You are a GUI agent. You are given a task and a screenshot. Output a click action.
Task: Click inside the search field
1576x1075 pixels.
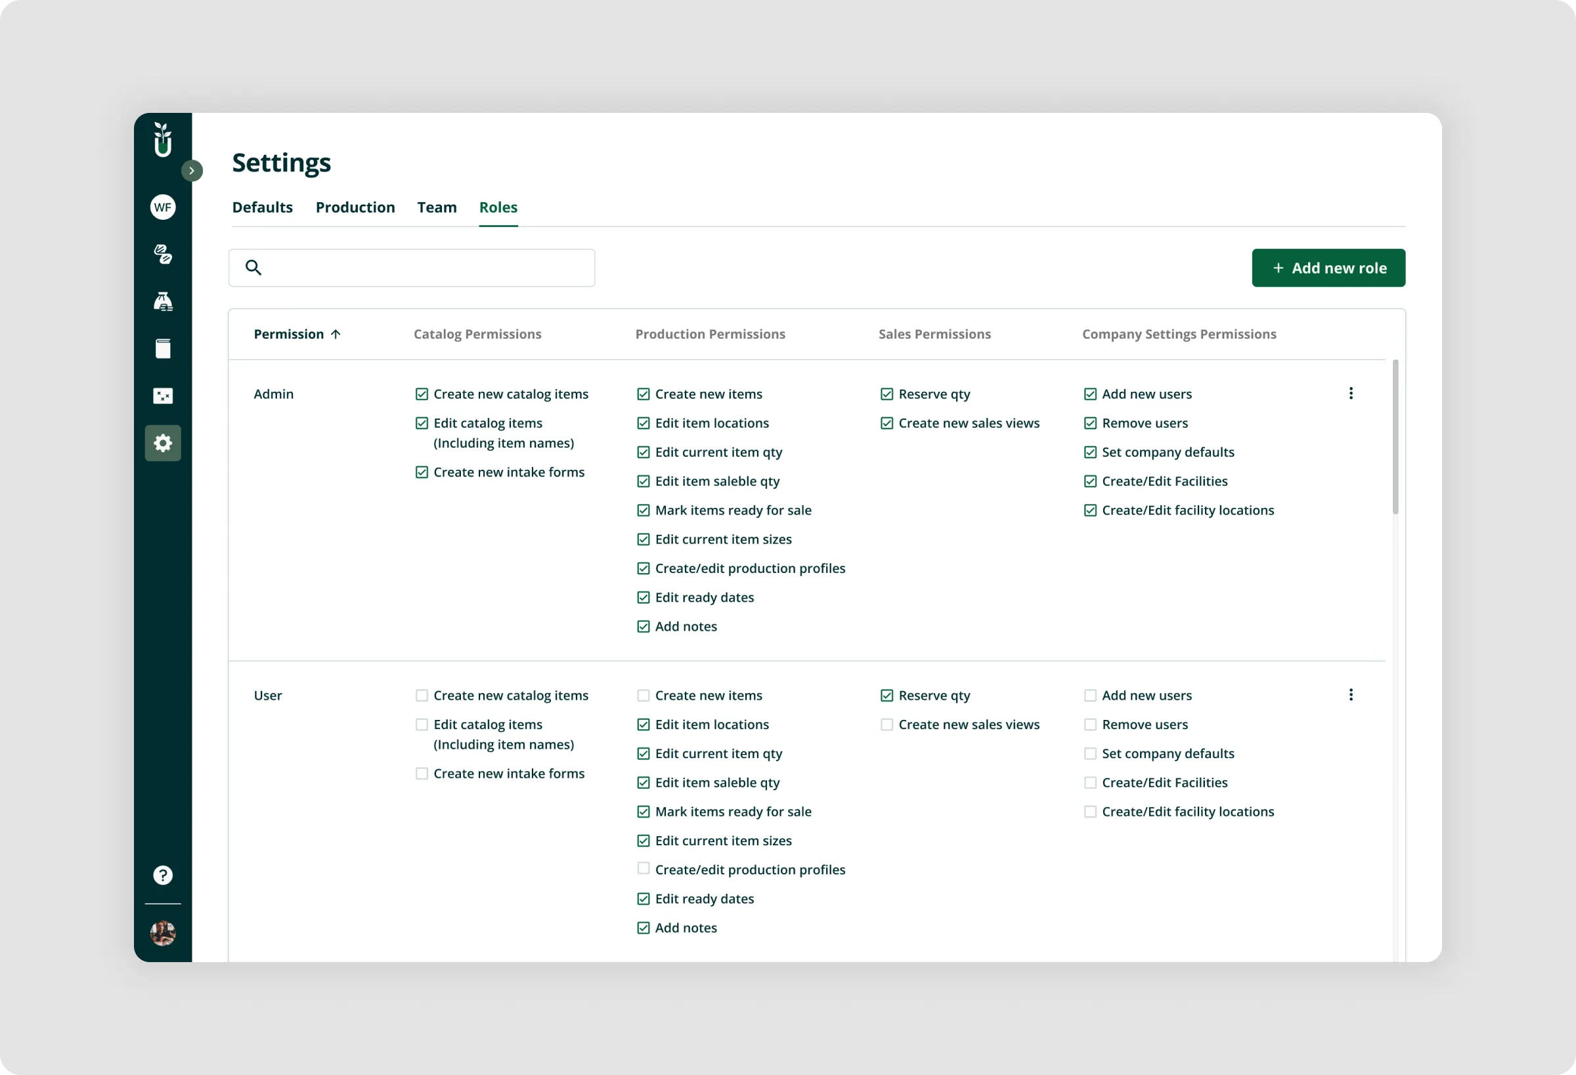(412, 268)
